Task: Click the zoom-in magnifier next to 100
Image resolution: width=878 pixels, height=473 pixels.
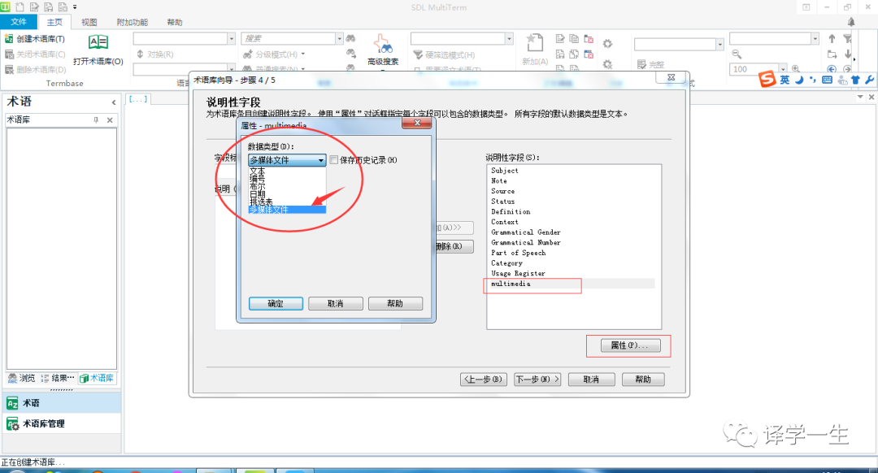Action: click(795, 69)
